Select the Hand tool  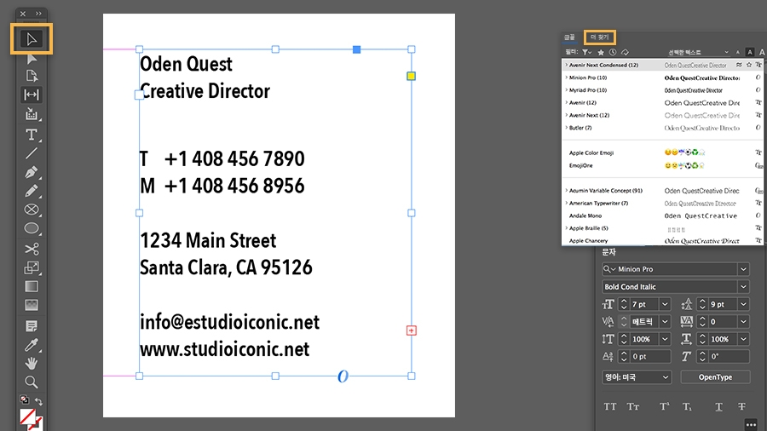(x=32, y=363)
